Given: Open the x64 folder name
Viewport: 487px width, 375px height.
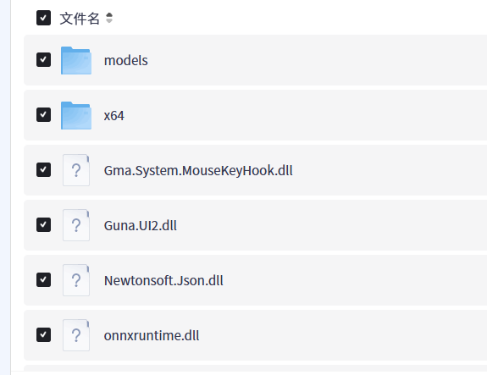Looking at the screenshot, I should click(114, 116).
